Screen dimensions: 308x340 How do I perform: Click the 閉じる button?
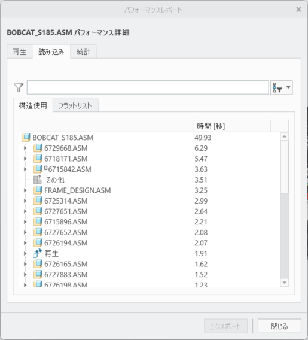coord(279,326)
